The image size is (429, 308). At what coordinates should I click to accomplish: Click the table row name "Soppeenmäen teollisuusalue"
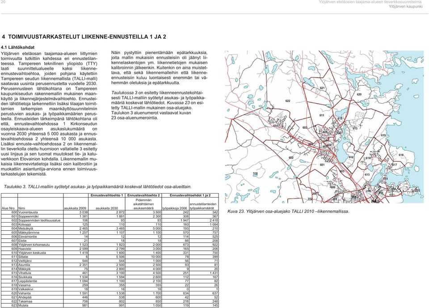pyautogui.click(x=39, y=220)
